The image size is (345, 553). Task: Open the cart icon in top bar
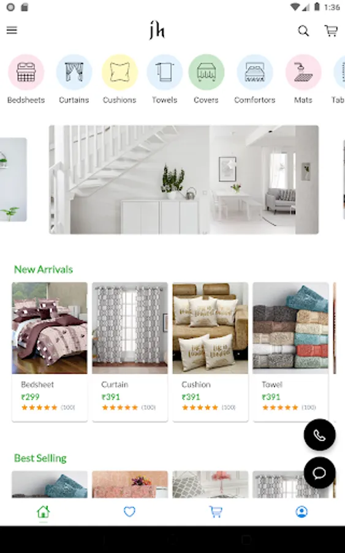click(x=331, y=31)
